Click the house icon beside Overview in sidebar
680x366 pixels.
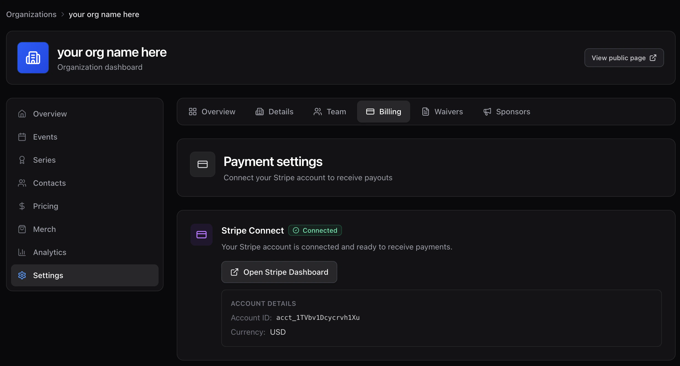22,114
